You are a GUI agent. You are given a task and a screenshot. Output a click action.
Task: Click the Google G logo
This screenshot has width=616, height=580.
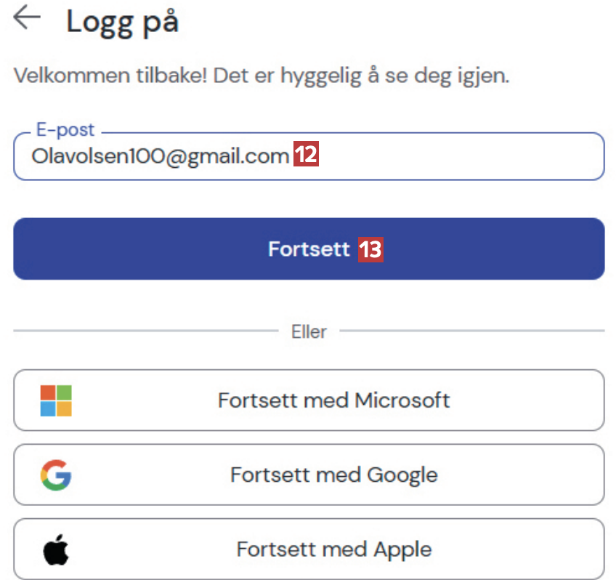(x=56, y=475)
